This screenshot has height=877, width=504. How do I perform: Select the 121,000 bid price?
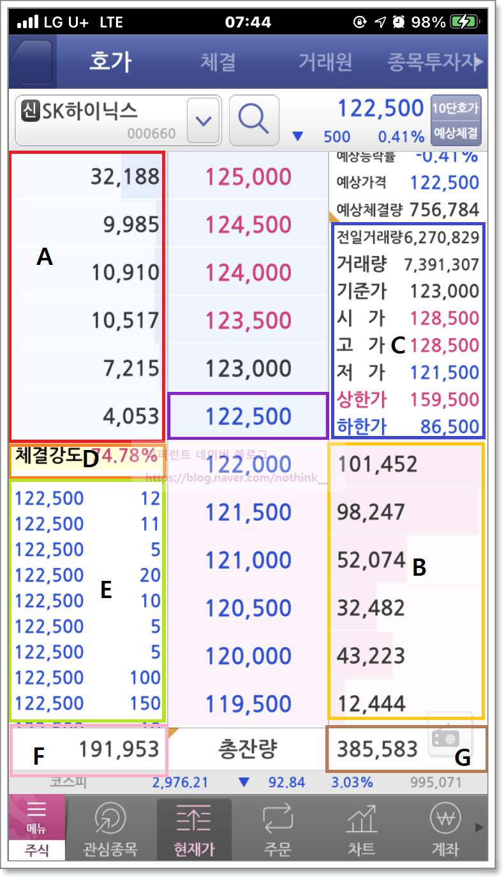click(x=247, y=560)
